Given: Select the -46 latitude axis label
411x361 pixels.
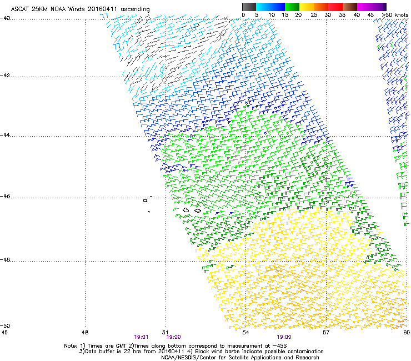Looking at the screenshot, I should click(5, 197).
